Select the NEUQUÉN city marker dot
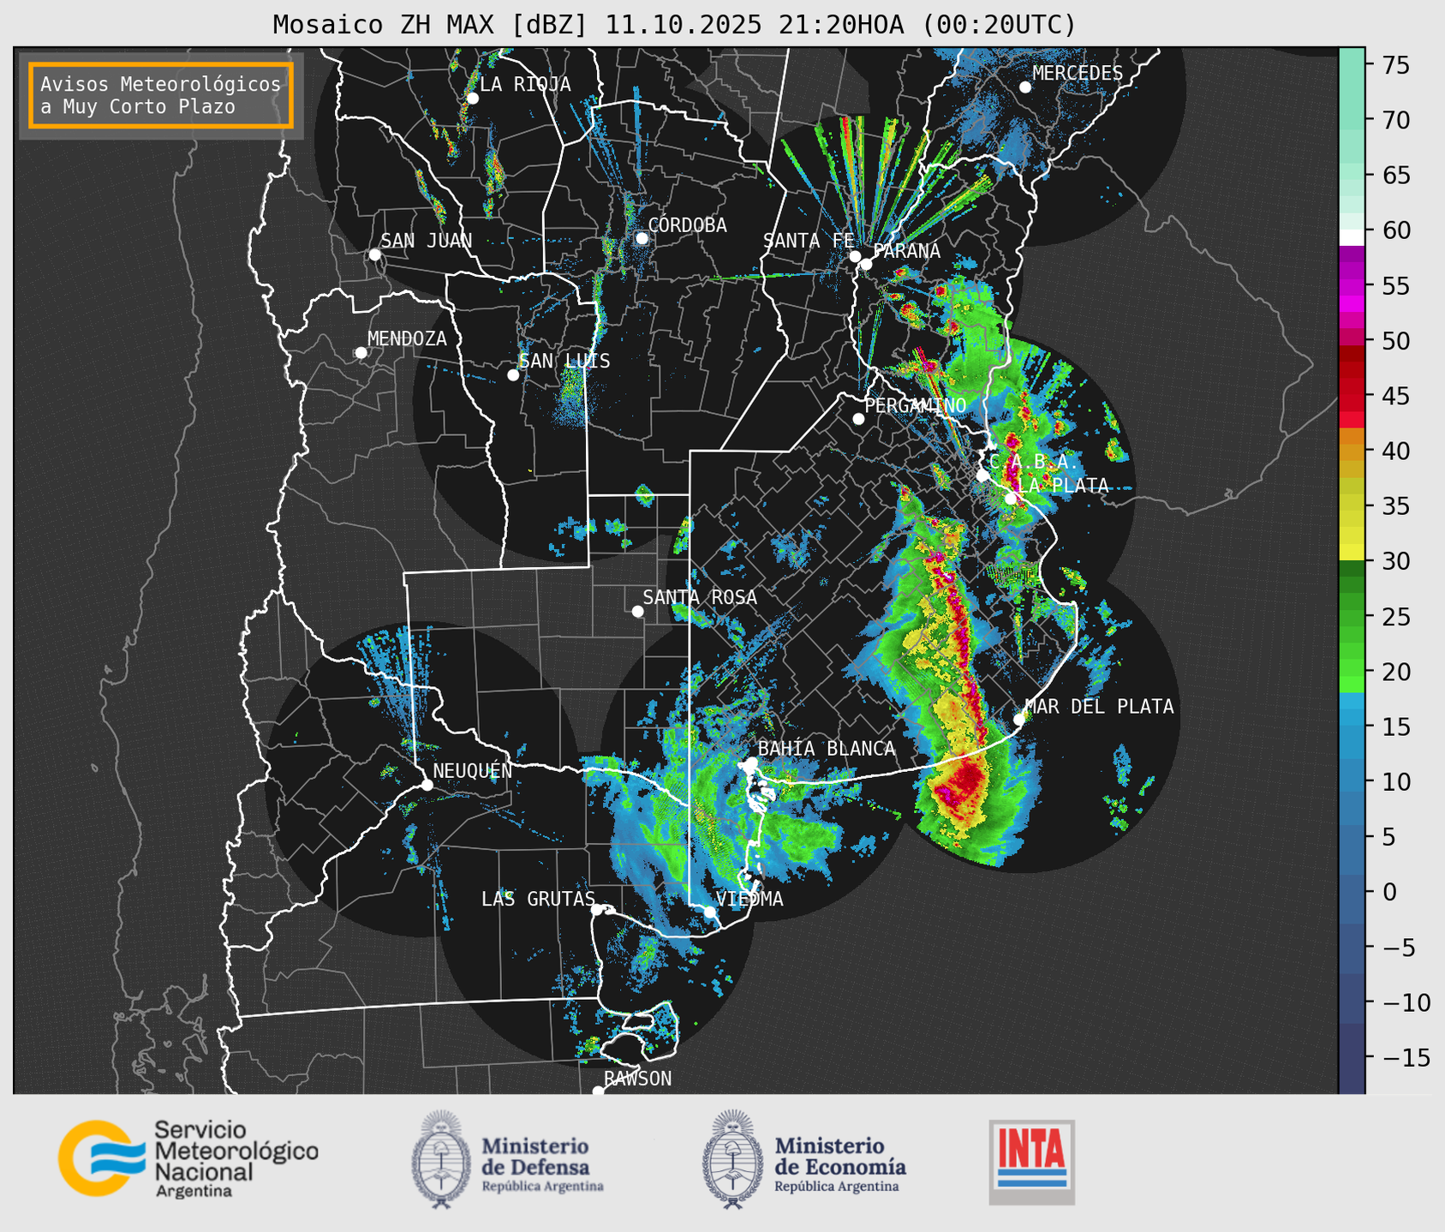 point(427,785)
